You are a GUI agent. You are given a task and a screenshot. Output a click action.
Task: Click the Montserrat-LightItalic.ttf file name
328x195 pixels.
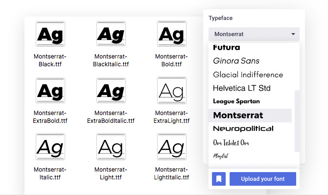pyautogui.click(x=171, y=174)
